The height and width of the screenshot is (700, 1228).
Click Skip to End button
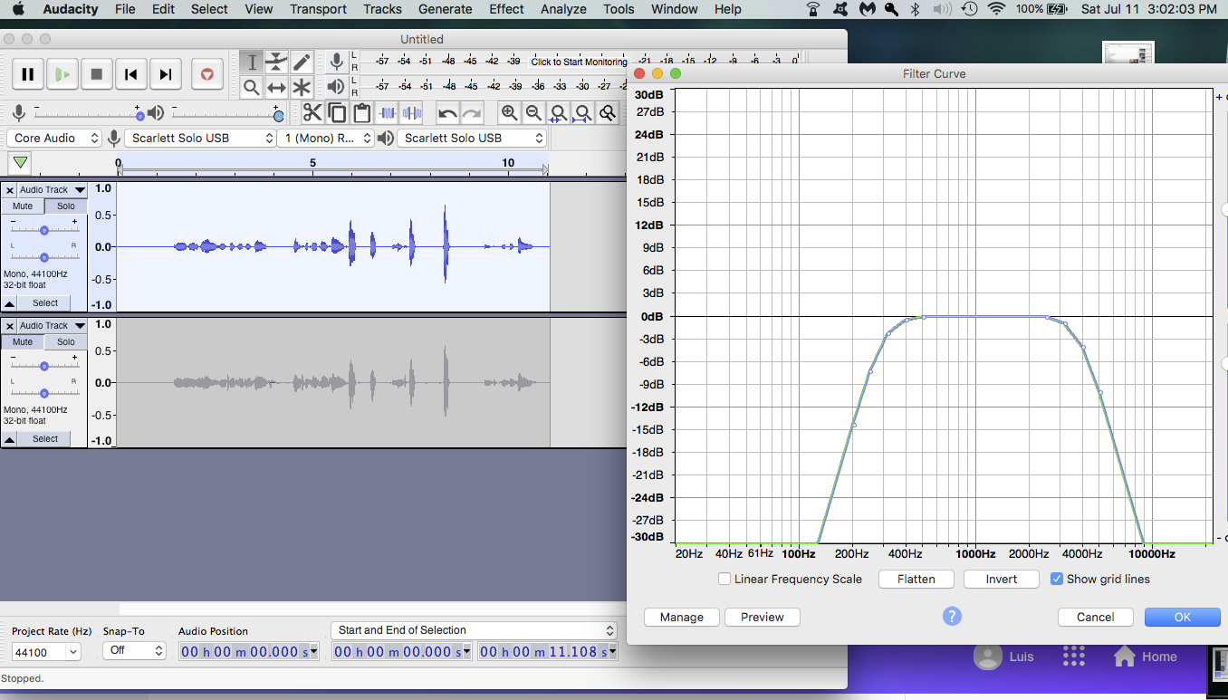tap(166, 74)
